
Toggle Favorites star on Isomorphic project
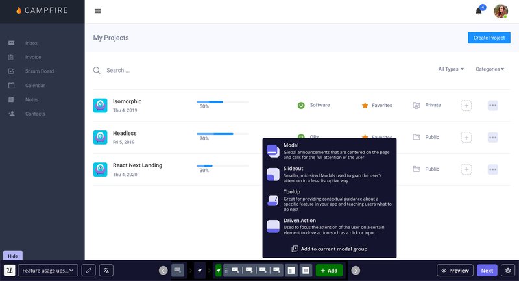[x=365, y=105]
